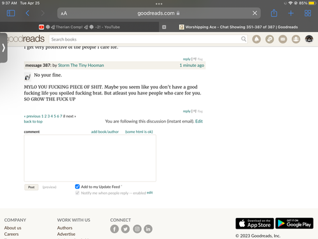Open the Safari sidebar panel
This screenshot has height=239, width=318.
click(11, 13)
